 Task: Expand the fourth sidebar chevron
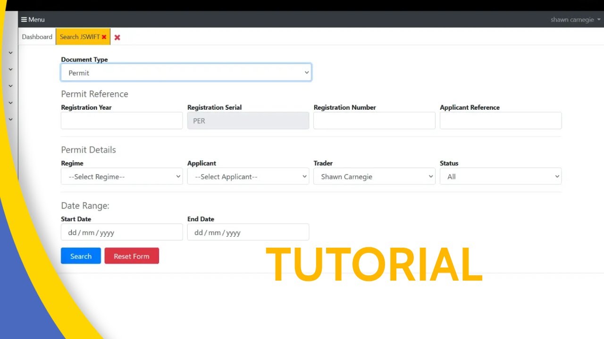click(10, 103)
